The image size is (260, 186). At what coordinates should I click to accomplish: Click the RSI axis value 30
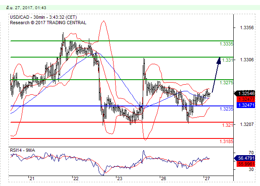click(x=251, y=169)
